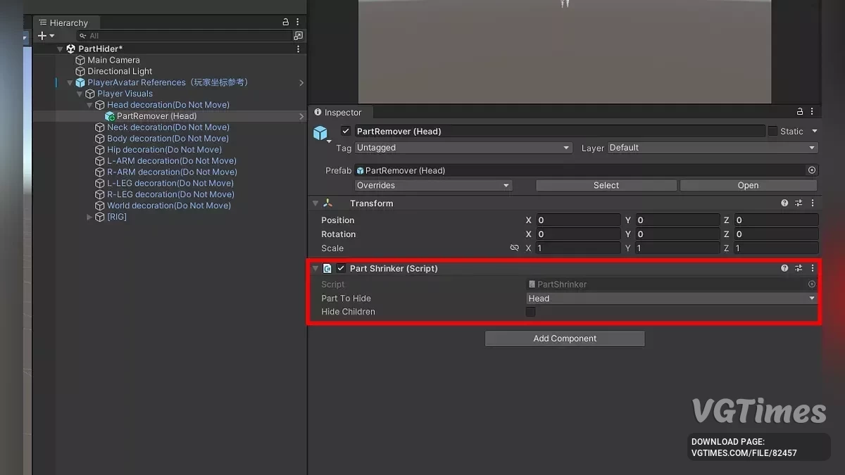This screenshot has width=845, height=475.
Task: Enable the Hide Children checkbox
Action: (531, 312)
